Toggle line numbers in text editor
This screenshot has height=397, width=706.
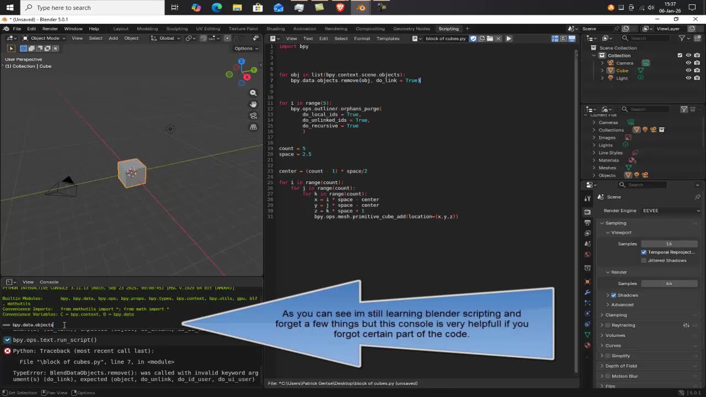[555, 39]
